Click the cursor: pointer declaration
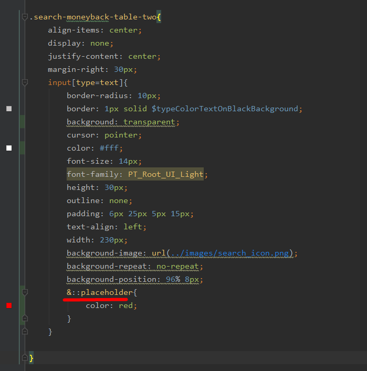 tap(104, 135)
